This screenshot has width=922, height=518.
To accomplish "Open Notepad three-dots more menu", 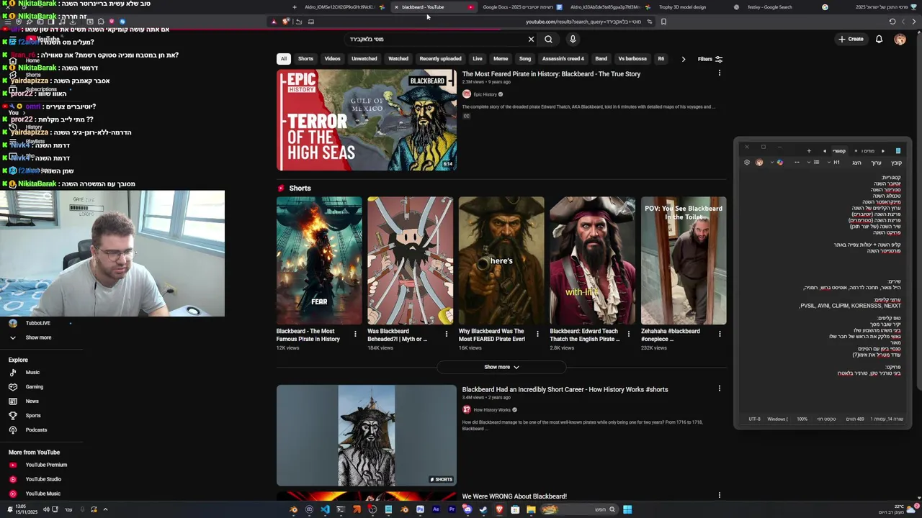I will (x=797, y=163).
